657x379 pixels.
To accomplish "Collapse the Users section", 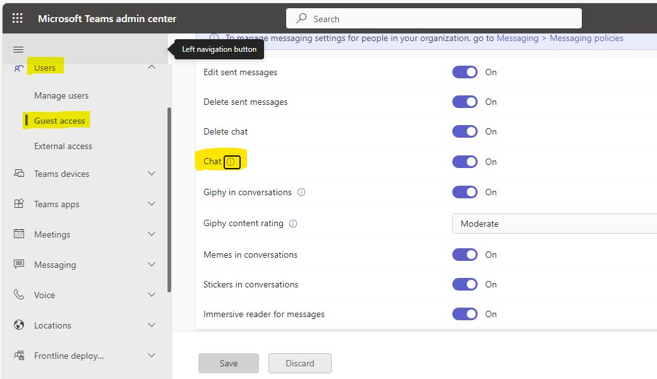I will (x=152, y=66).
